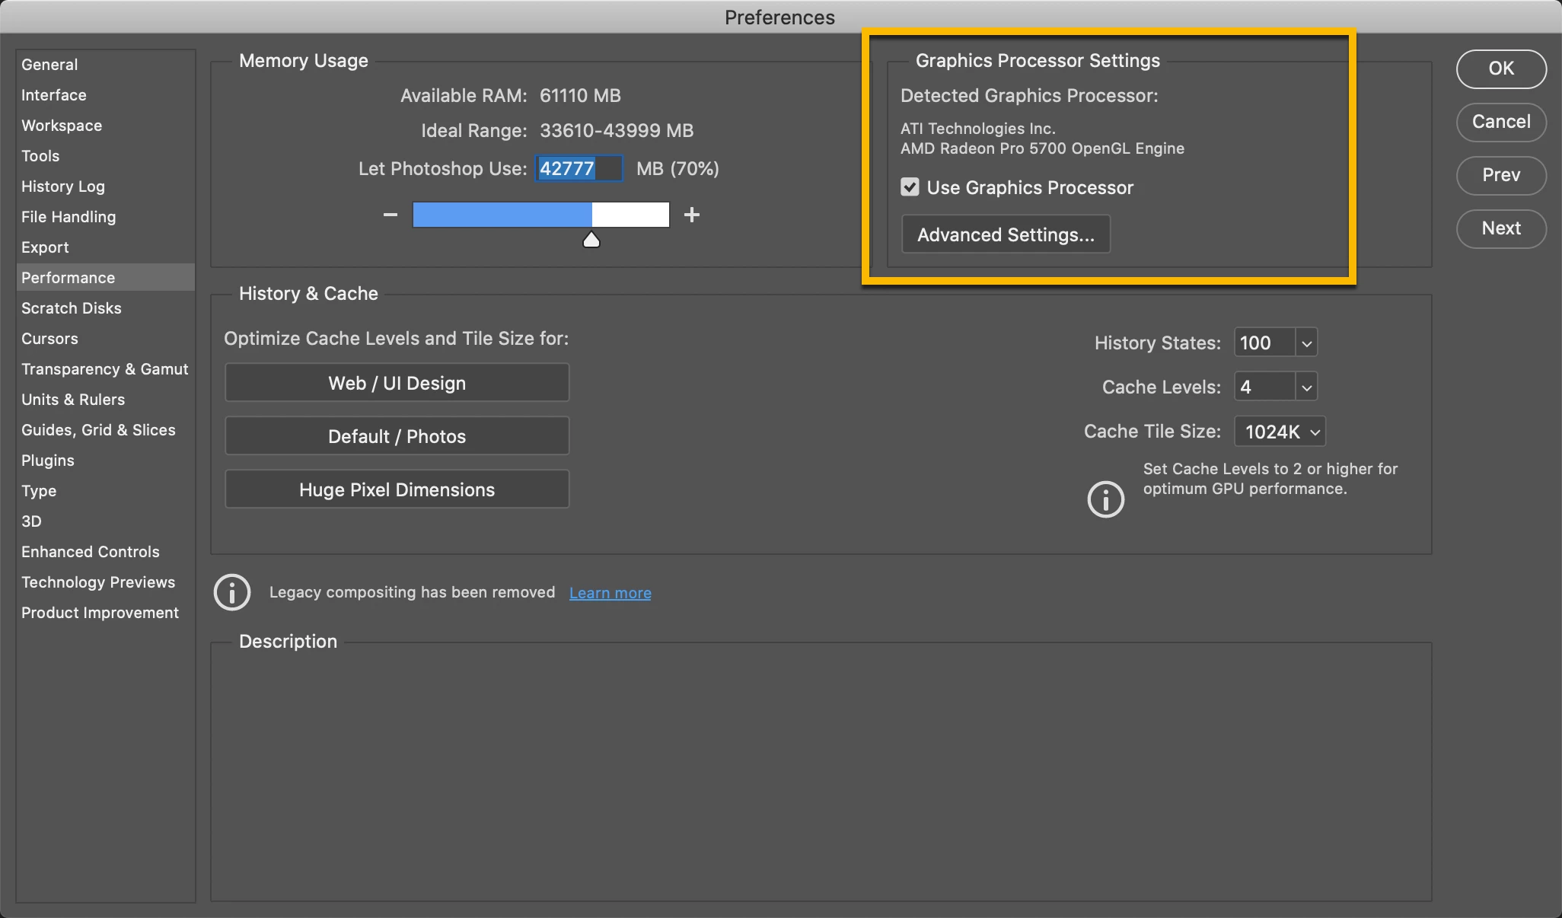Toggle Use Graphics Processor checkbox

pos(910,187)
